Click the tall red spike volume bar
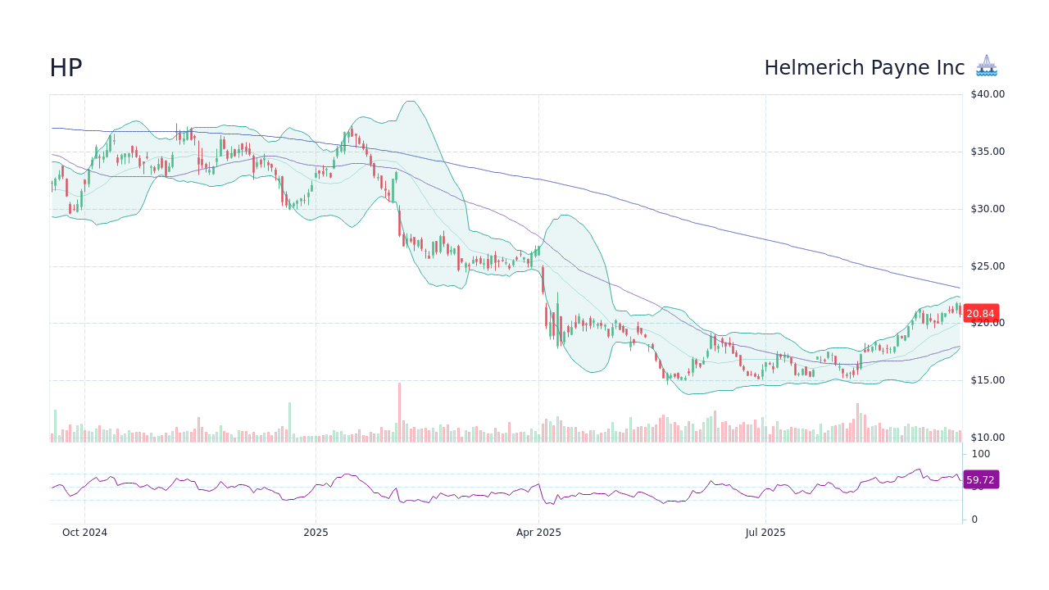 pos(399,410)
